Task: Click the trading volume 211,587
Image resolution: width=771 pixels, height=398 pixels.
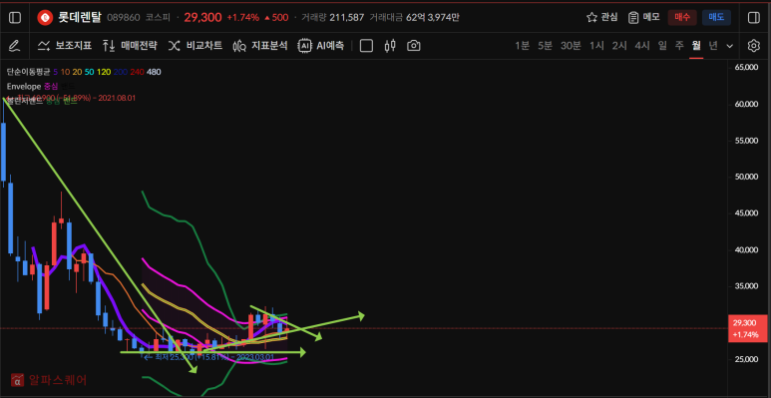Action: pos(347,18)
